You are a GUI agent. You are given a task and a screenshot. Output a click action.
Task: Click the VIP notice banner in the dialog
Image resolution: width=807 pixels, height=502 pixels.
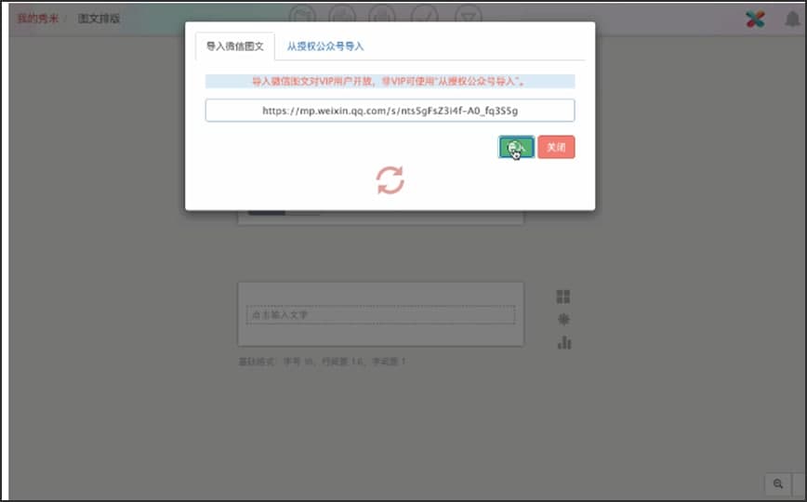[x=390, y=82]
